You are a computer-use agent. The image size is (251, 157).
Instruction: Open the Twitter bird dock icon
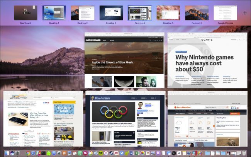122,153
